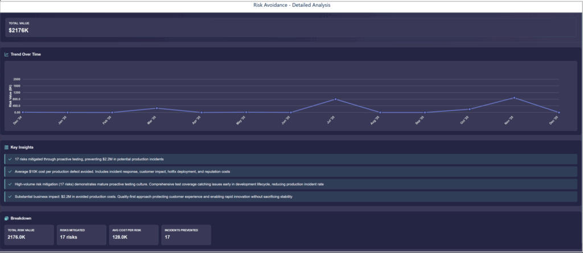This screenshot has height=253, width=583.
Task: Click the Risk Avoidance - Detailed Analysis title
Action: pyautogui.click(x=291, y=5)
